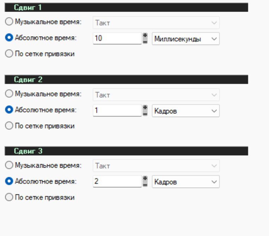Select Музыкальное время for Сдвиг 2
Screen dimensions: 269x236
tap(10, 94)
